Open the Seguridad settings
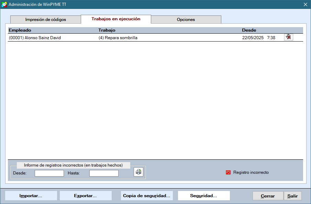Image resolution: width=311 pixels, height=204 pixels. pyautogui.click(x=203, y=196)
